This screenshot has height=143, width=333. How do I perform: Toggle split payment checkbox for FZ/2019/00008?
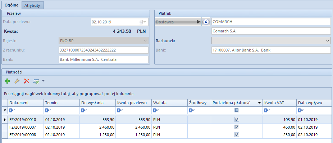pyautogui.click(x=237, y=134)
